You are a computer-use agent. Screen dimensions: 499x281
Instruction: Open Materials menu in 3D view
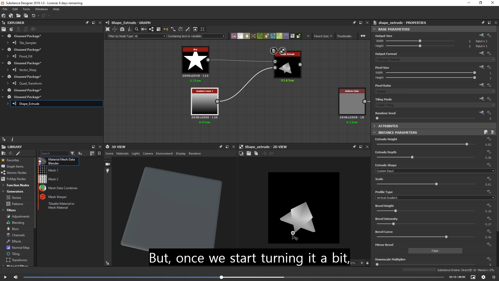(x=122, y=154)
